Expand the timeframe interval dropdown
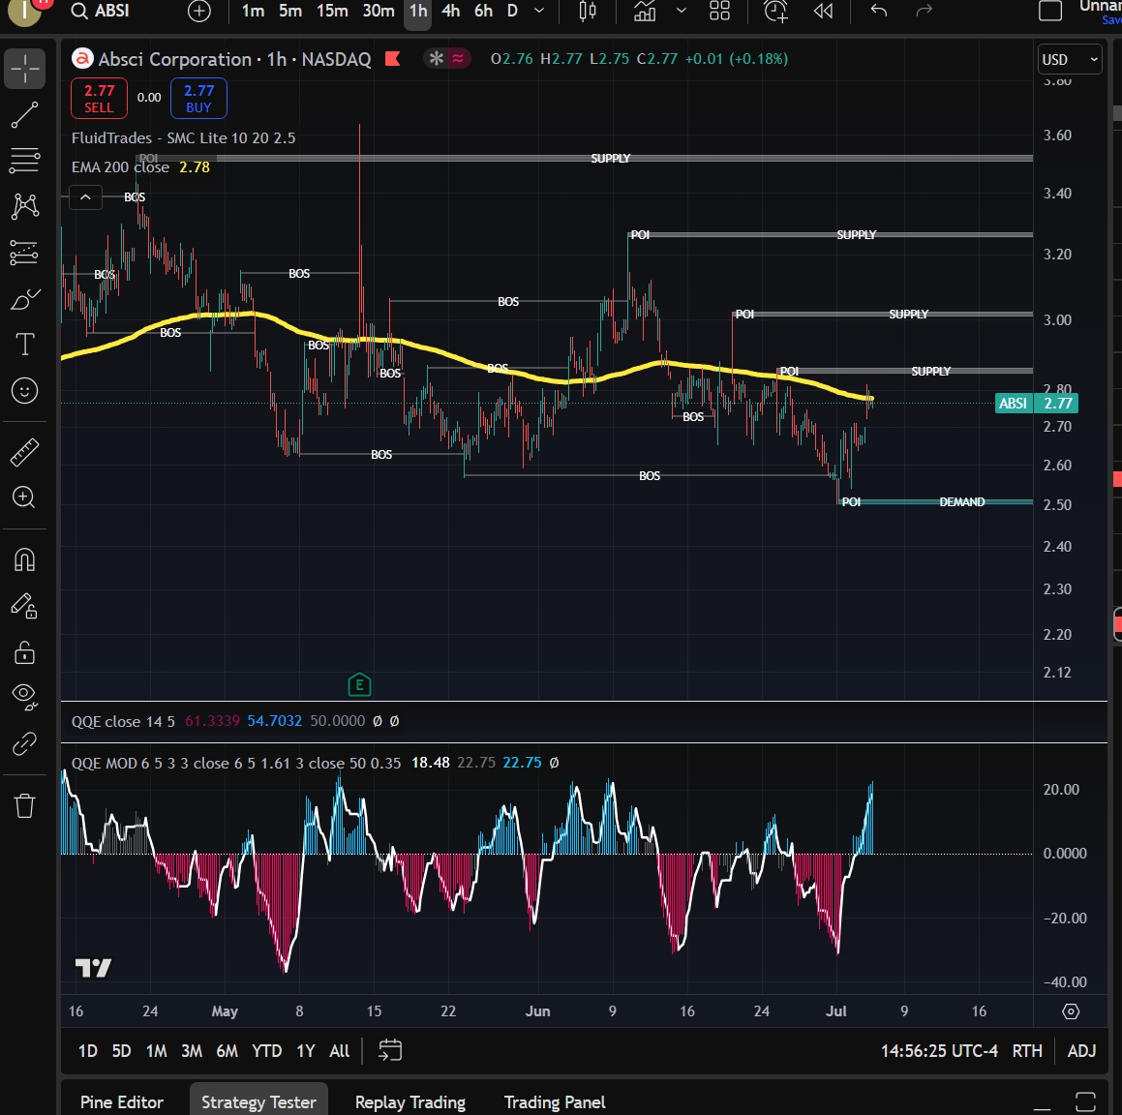 [x=539, y=11]
